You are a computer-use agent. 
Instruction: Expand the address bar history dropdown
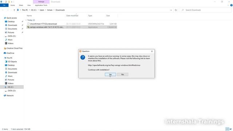pyautogui.click(x=171, y=10)
